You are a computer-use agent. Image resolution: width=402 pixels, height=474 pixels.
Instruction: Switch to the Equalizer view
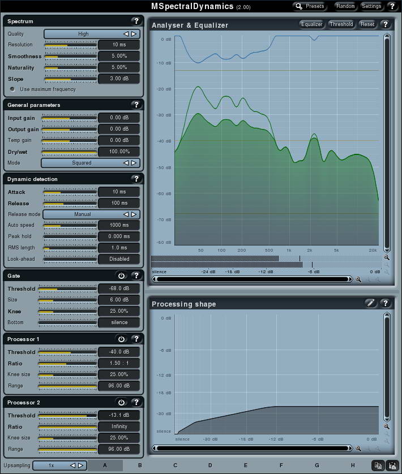coord(311,24)
